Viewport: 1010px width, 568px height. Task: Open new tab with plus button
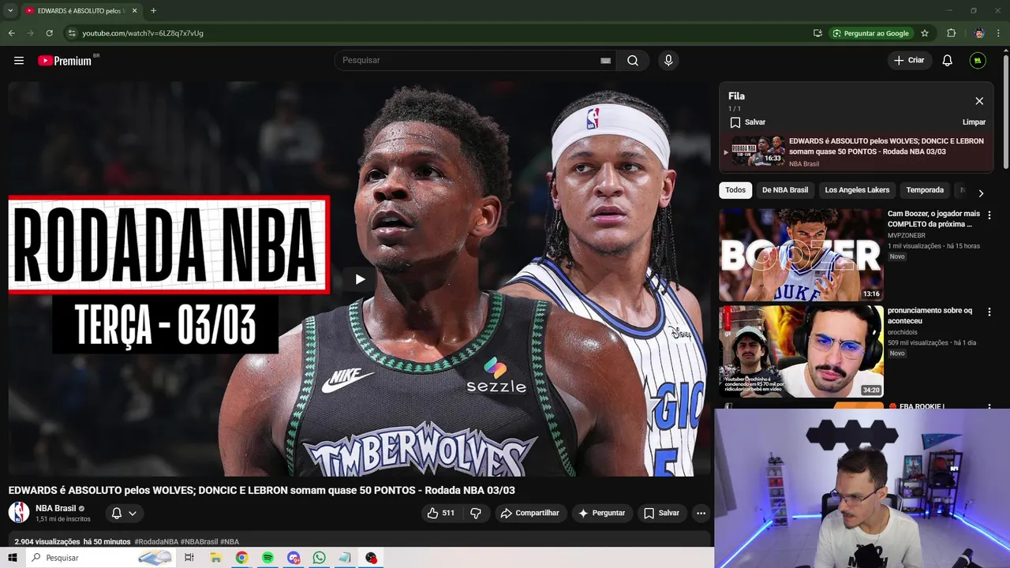point(153,10)
